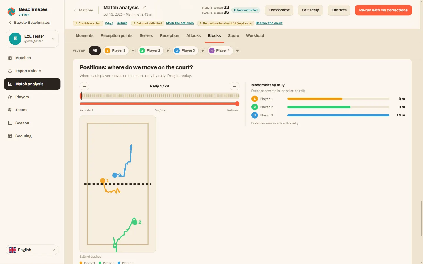Click the rally replay slider handle

tap(237, 104)
